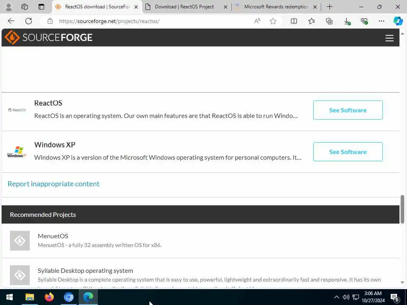Open the volume control tray icon
Viewport: 407px width, 305px height.
coord(346,297)
